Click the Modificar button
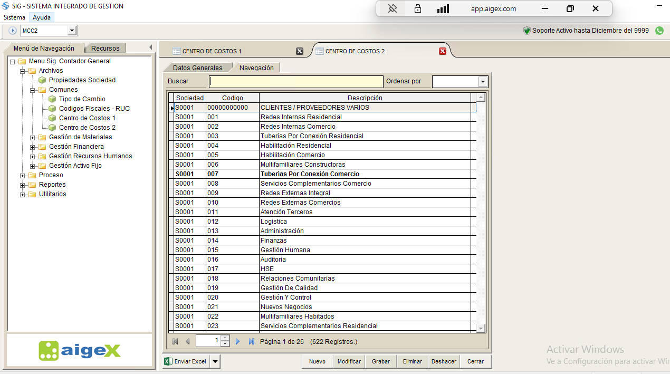The image size is (670, 374). point(349,361)
